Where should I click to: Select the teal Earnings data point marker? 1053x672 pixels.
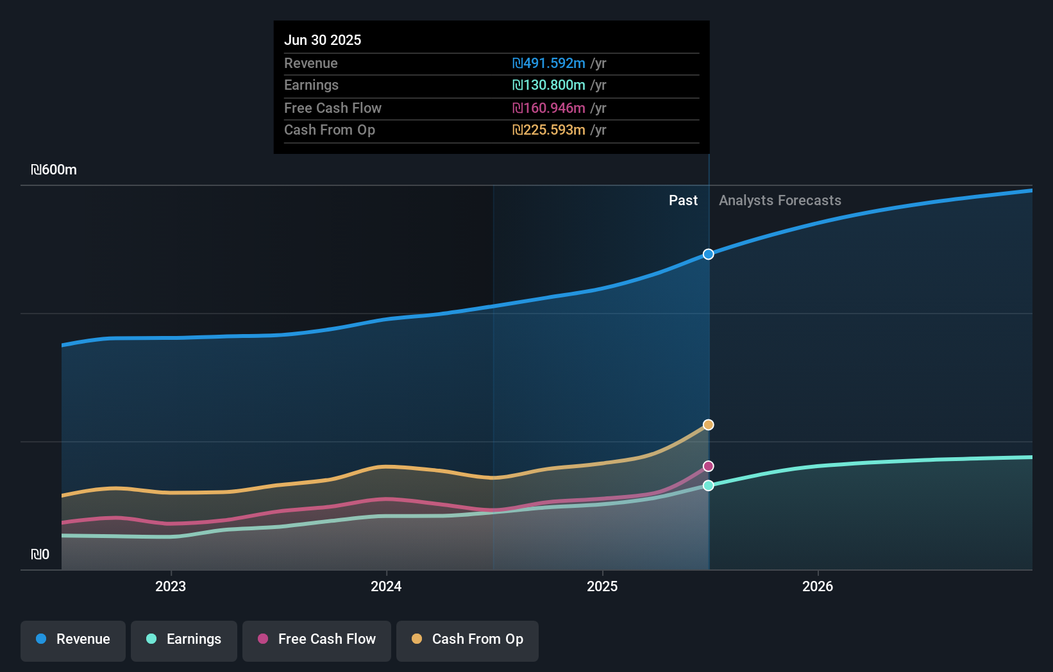click(x=708, y=485)
